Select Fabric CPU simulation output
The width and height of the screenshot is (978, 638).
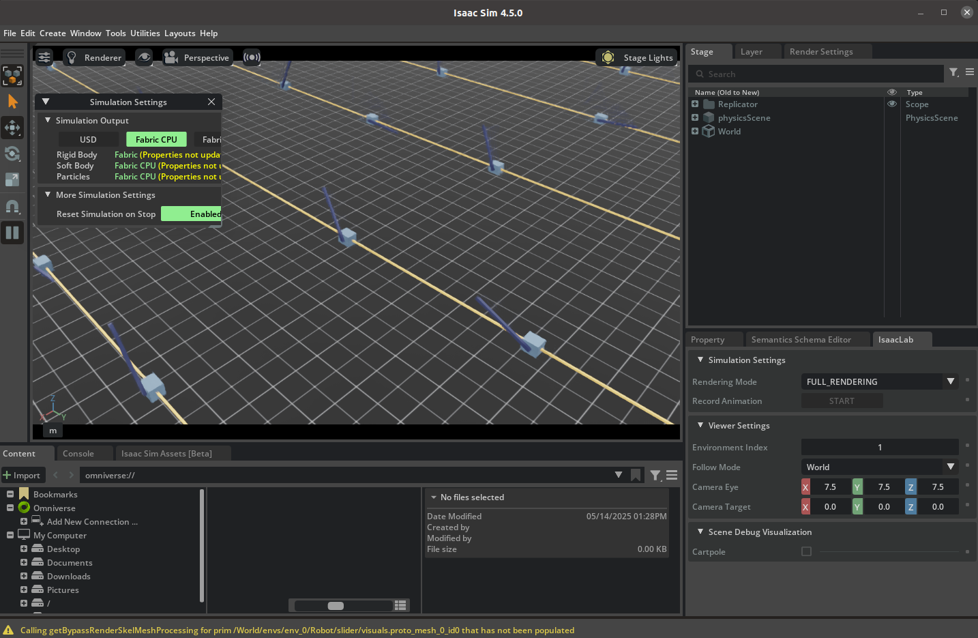tap(156, 139)
